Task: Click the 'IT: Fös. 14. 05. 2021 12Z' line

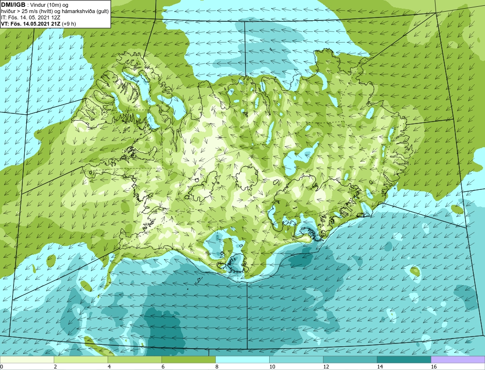Action: click(31, 17)
